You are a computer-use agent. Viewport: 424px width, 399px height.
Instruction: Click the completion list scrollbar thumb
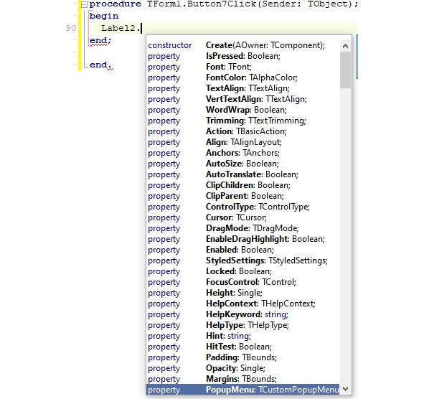(345, 70)
